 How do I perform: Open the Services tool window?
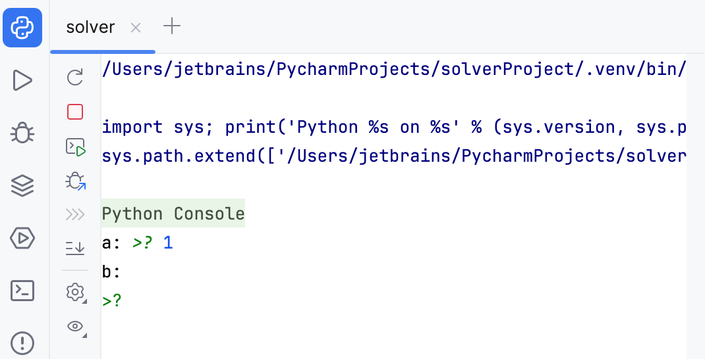click(x=22, y=238)
